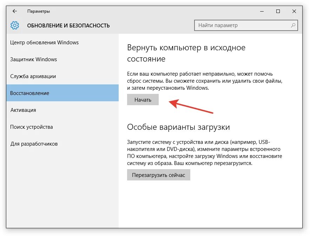Open Поиск устройства section
Screen dimensions: 310x236
click(x=62, y=127)
